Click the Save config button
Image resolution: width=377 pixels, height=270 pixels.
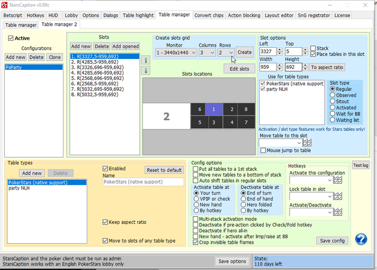332,240
